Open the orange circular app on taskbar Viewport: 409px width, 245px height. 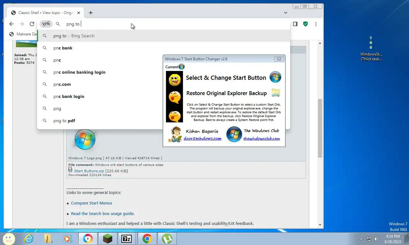coord(88,239)
